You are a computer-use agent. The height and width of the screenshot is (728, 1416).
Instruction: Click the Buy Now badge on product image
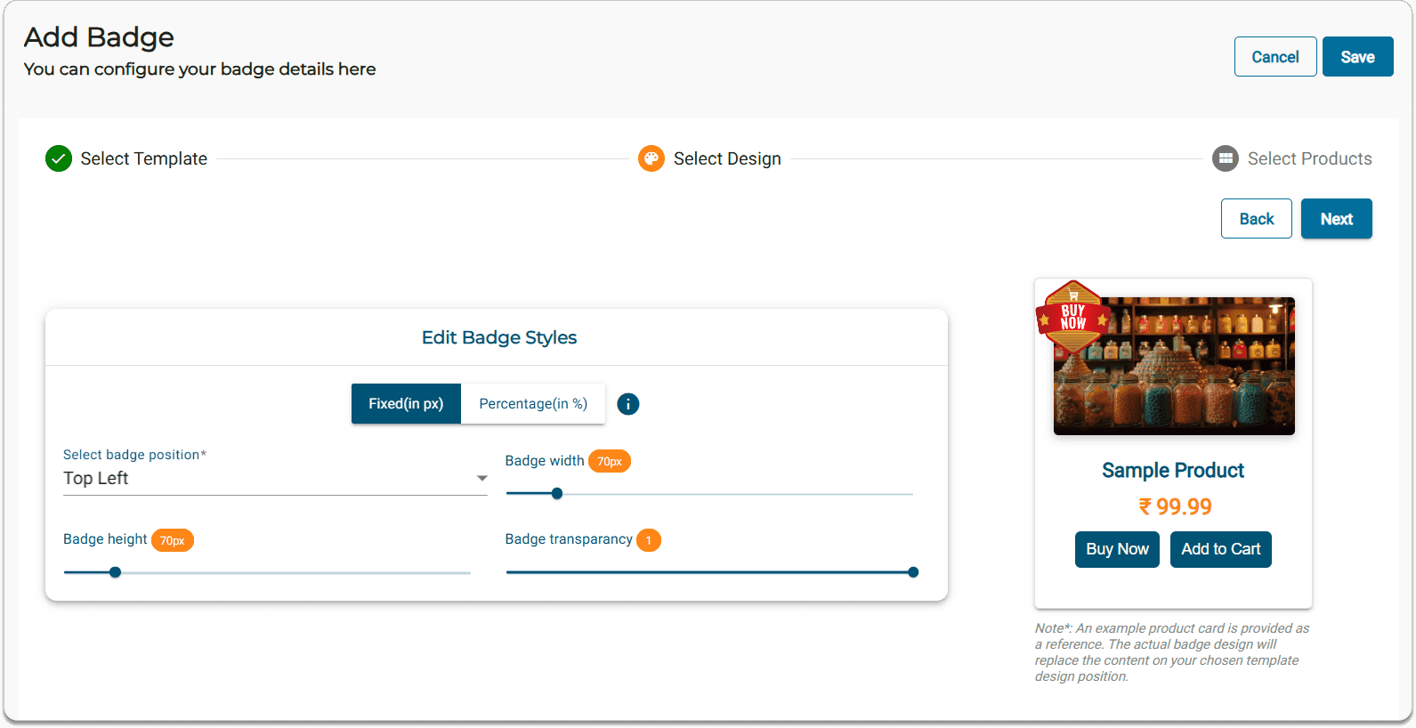[x=1072, y=316]
